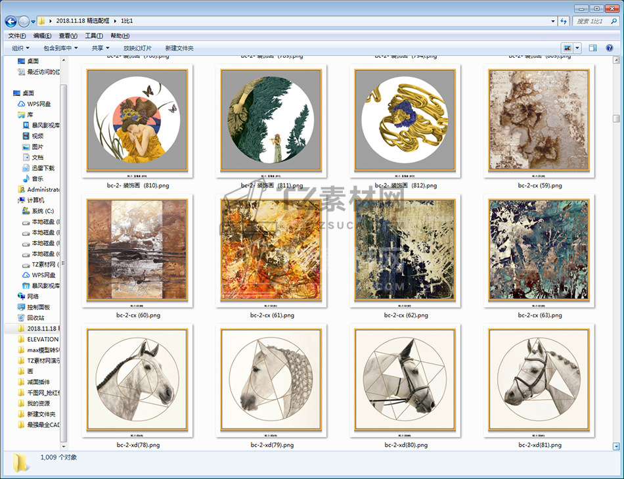624x479 pixels.
Task: Click the refresh icon beside address bar
Action: [563, 21]
